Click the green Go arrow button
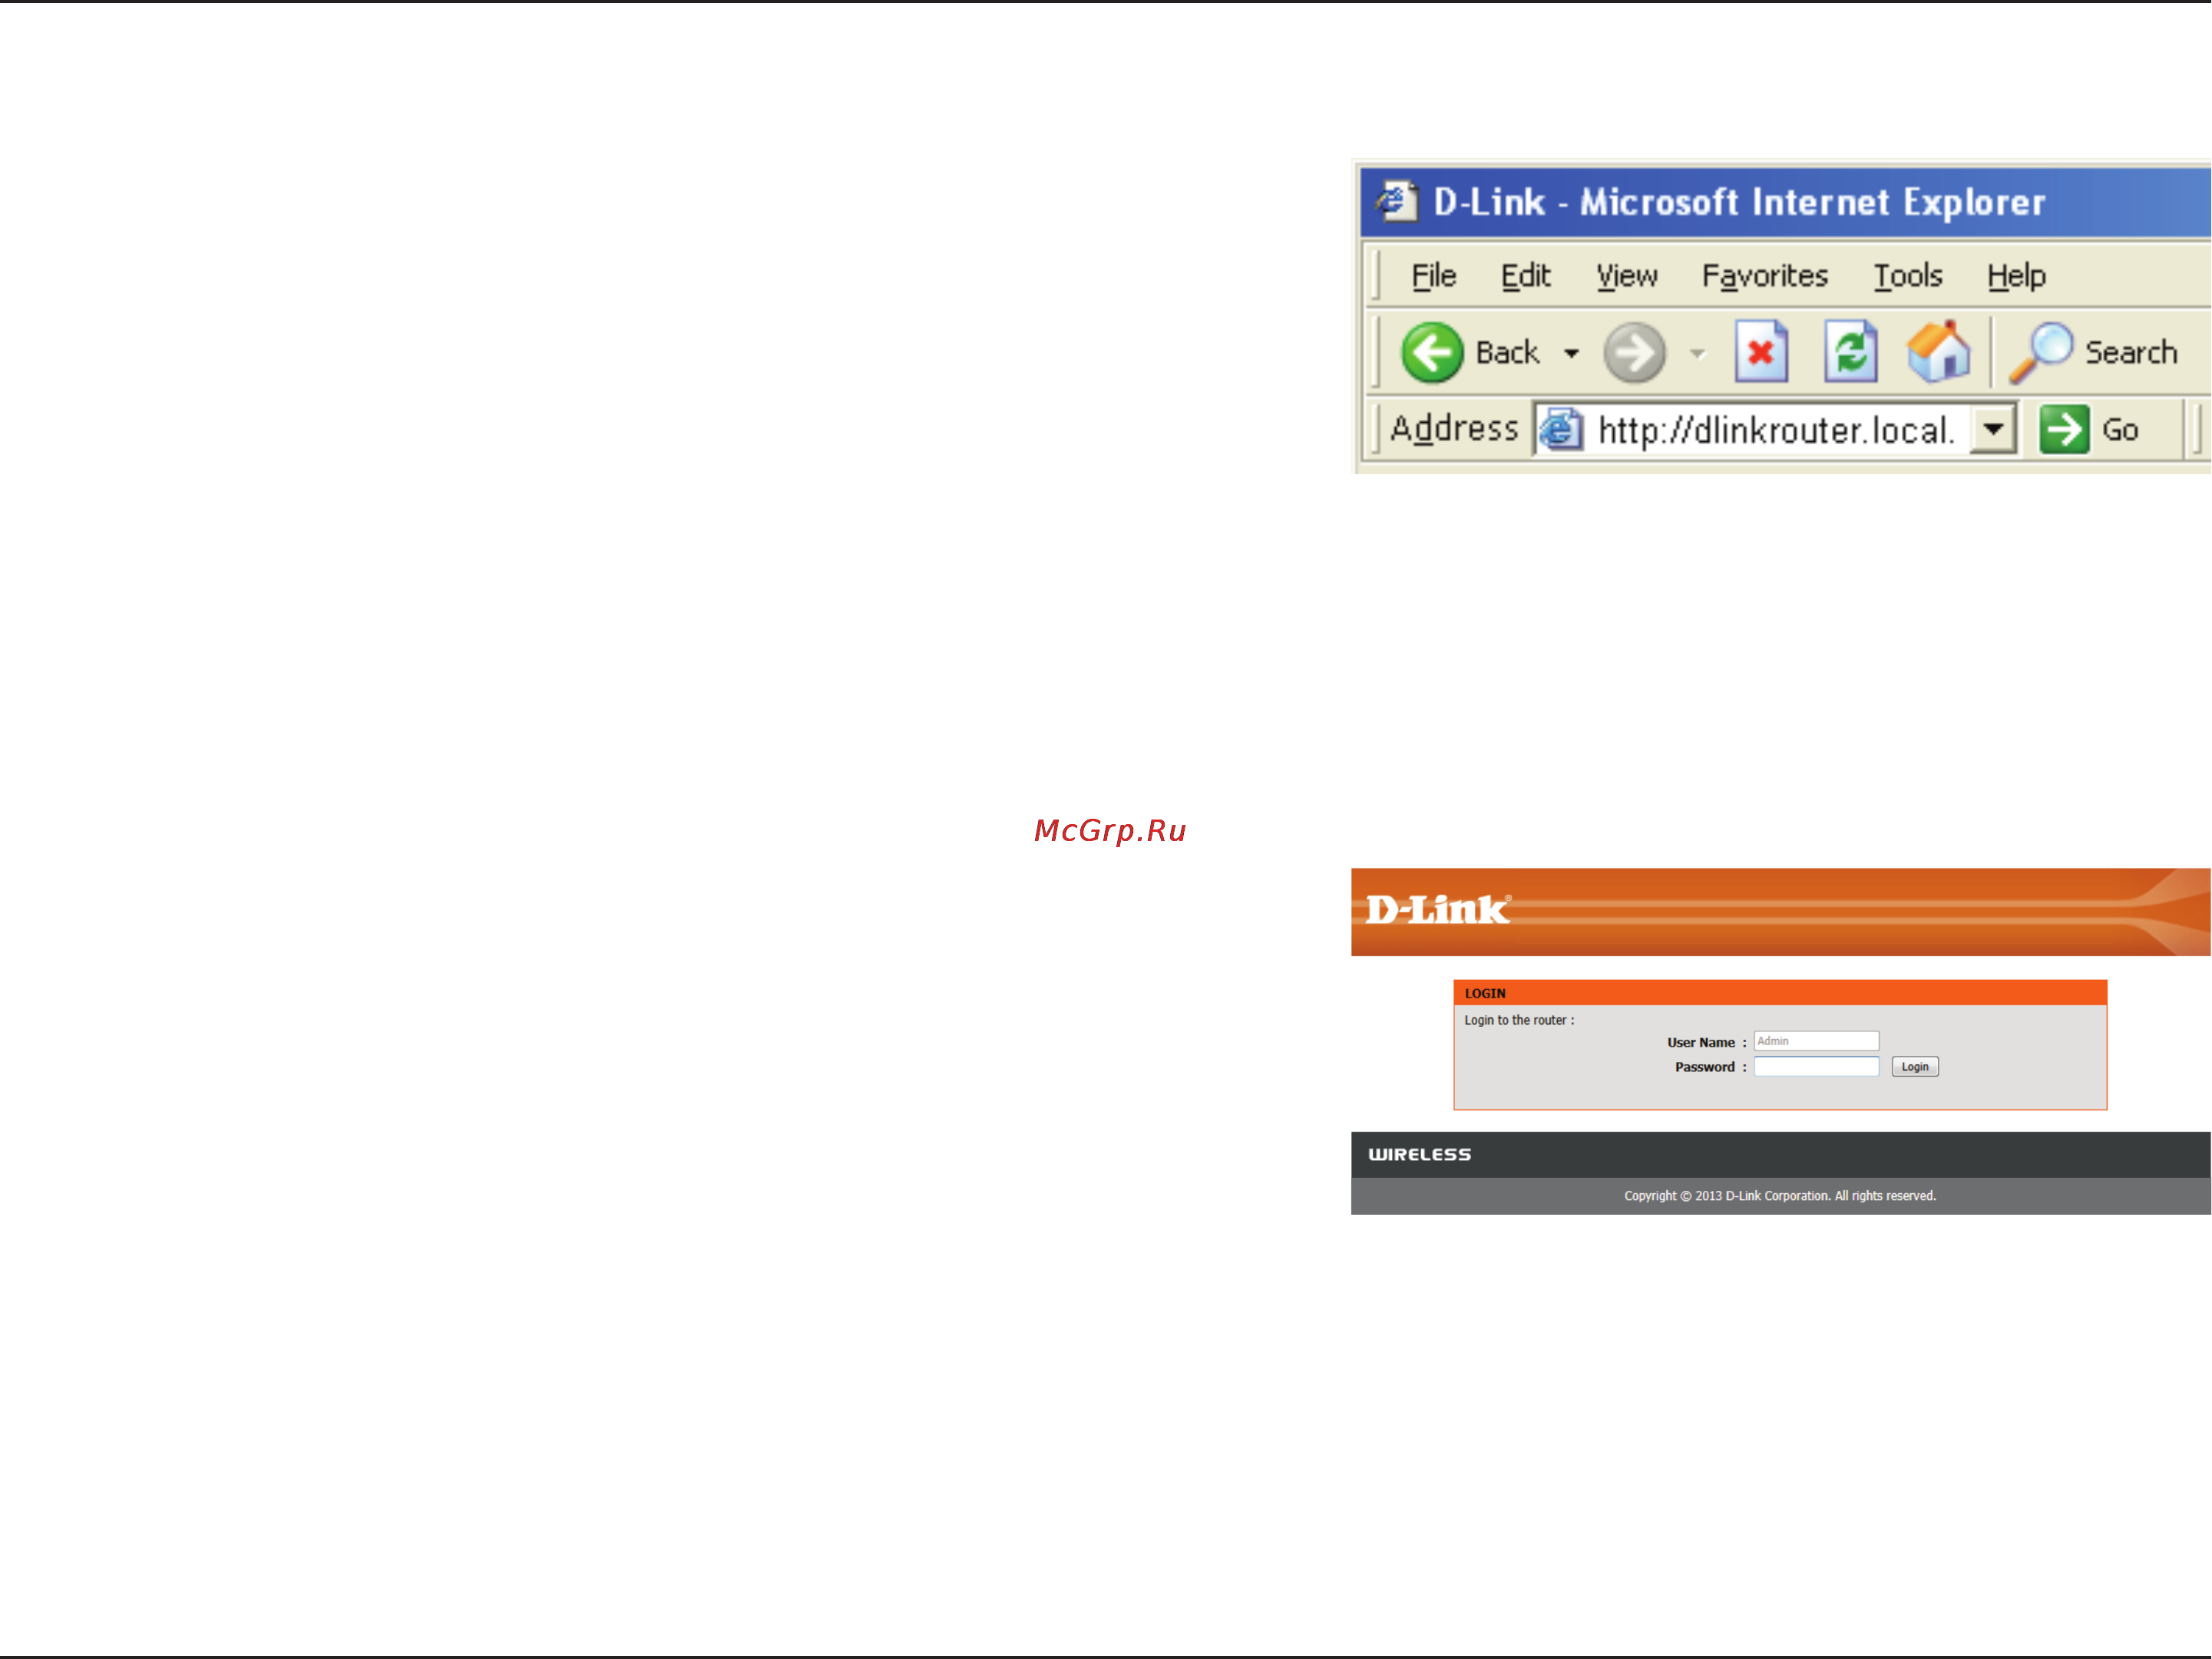2212x1659 pixels. (2064, 430)
